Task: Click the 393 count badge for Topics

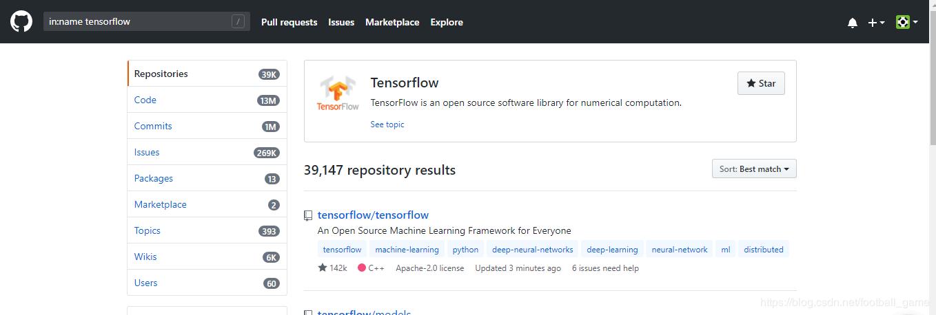Action: click(x=269, y=231)
